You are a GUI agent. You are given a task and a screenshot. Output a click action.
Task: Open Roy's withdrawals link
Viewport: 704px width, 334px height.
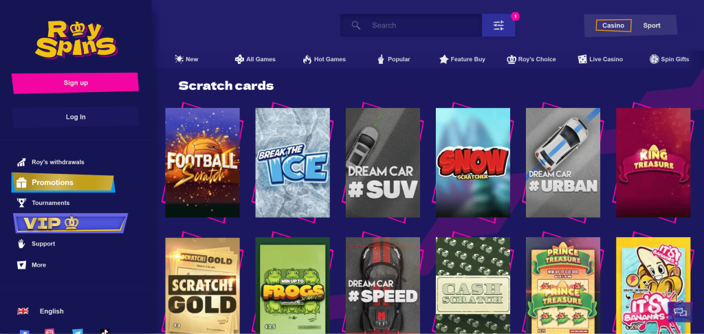(x=57, y=162)
